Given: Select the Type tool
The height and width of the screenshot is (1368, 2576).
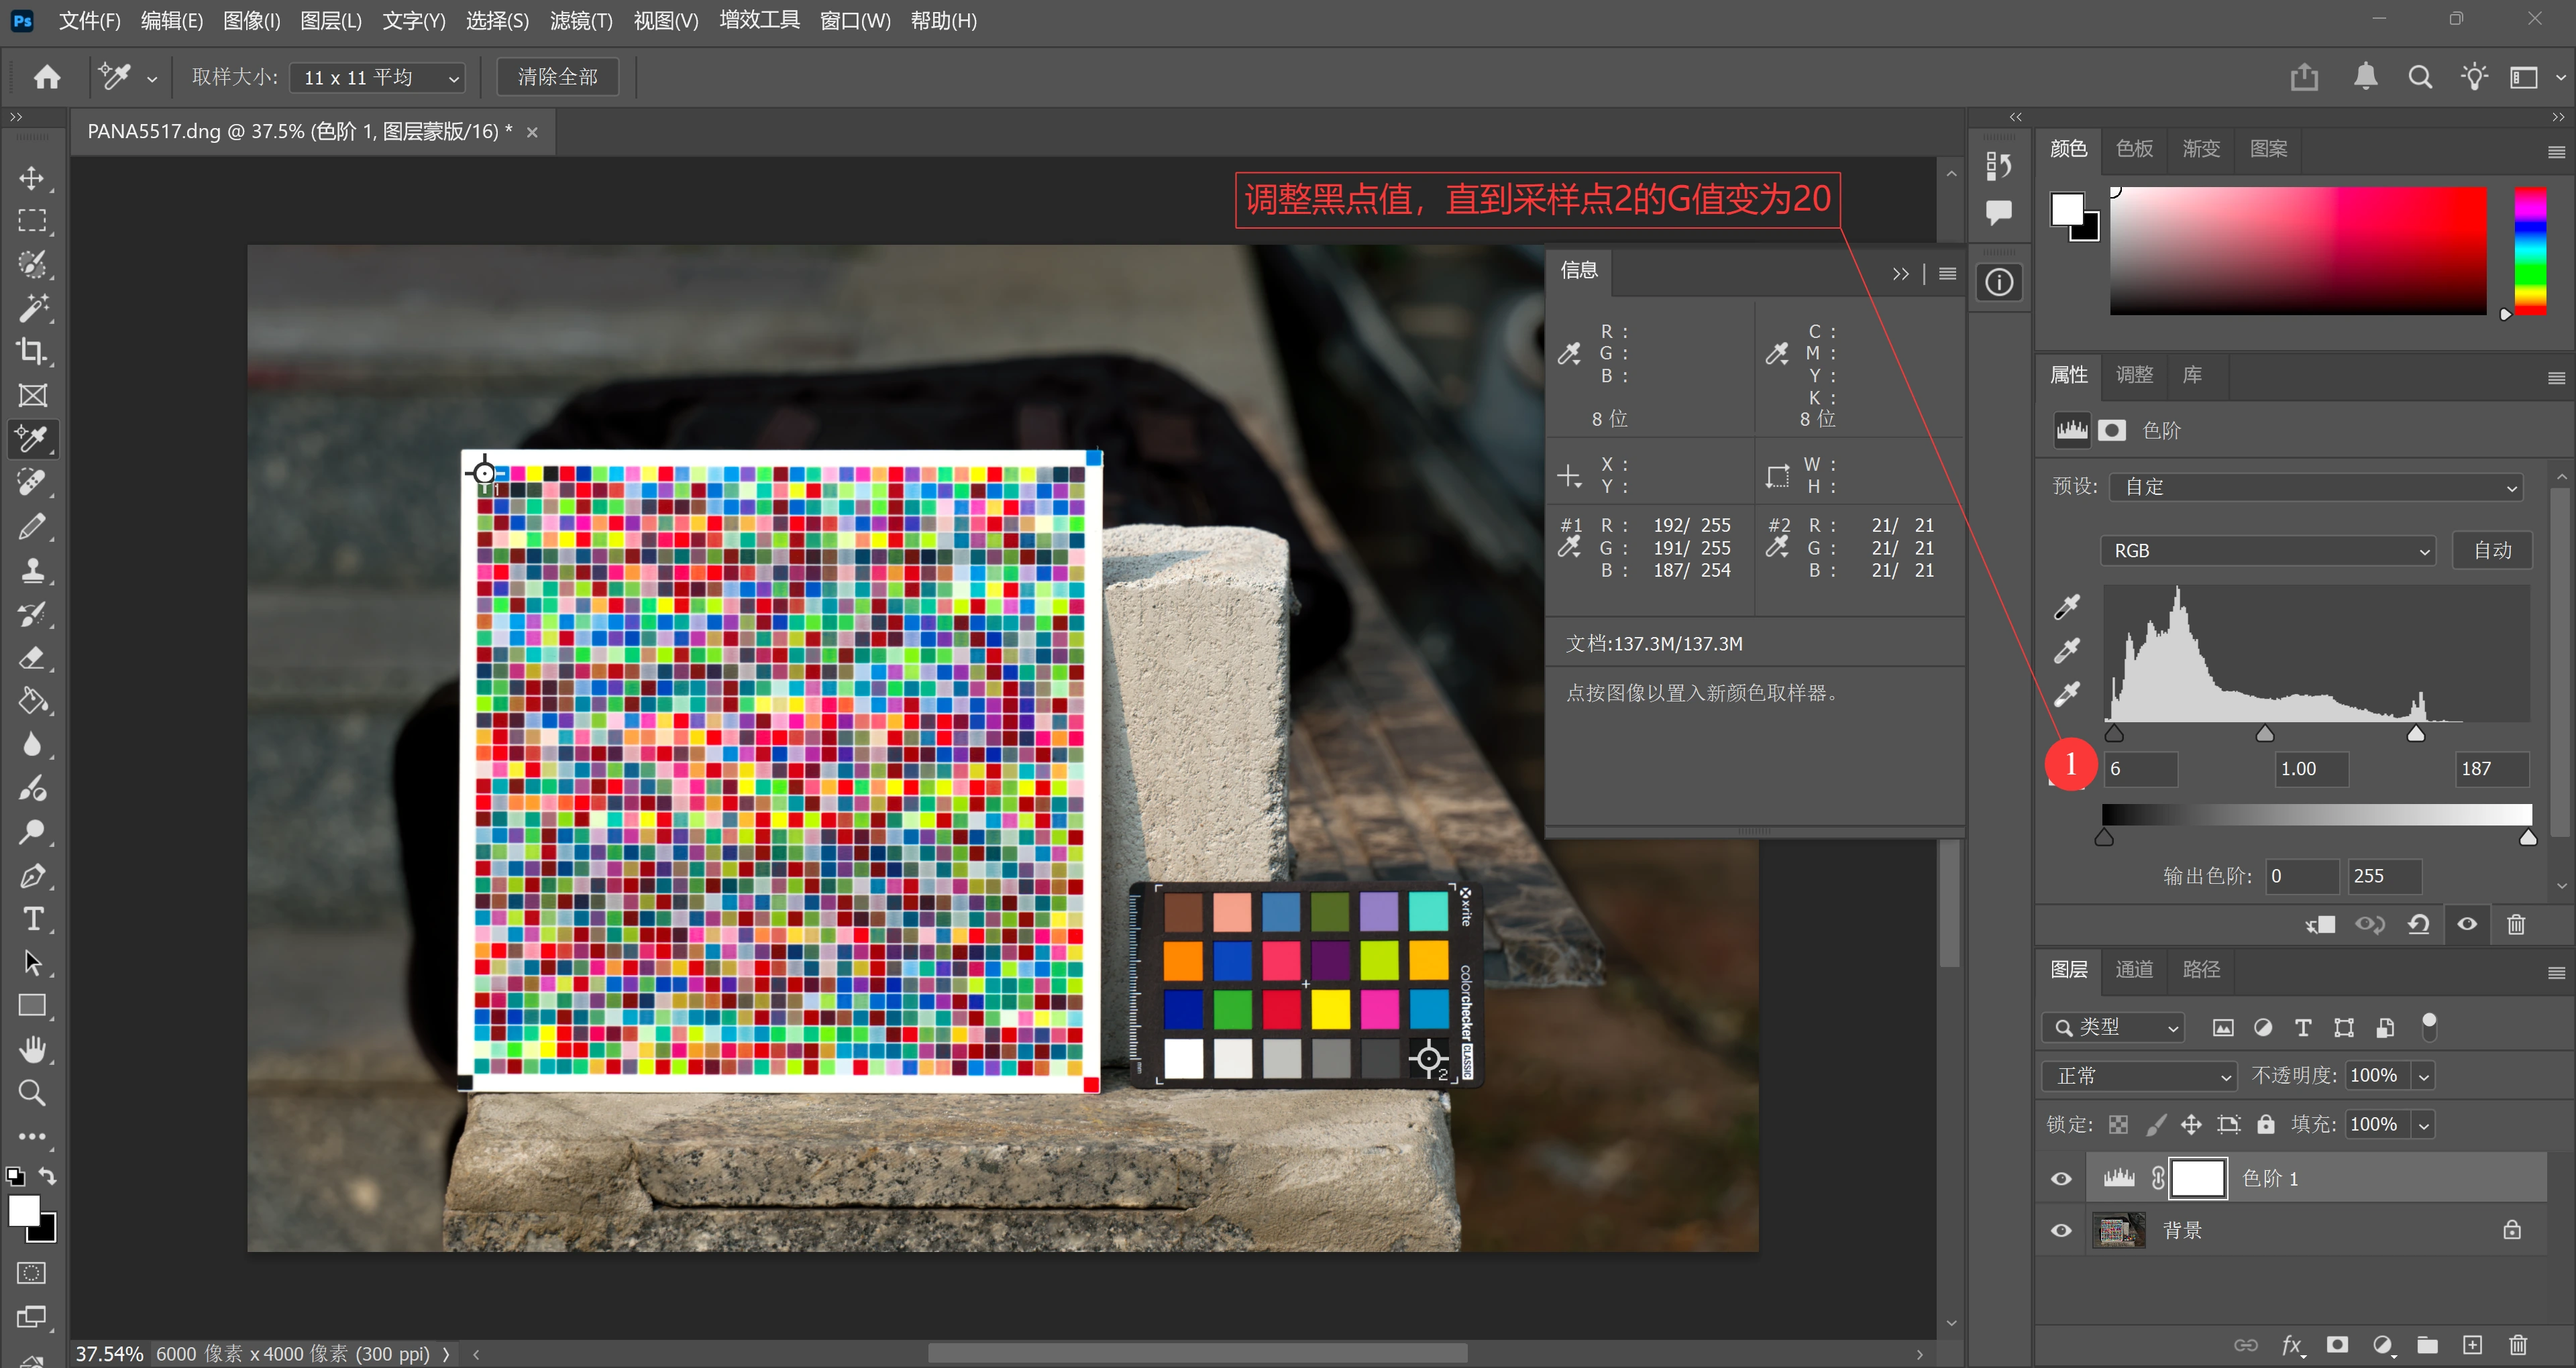Looking at the screenshot, I should click(x=32, y=919).
